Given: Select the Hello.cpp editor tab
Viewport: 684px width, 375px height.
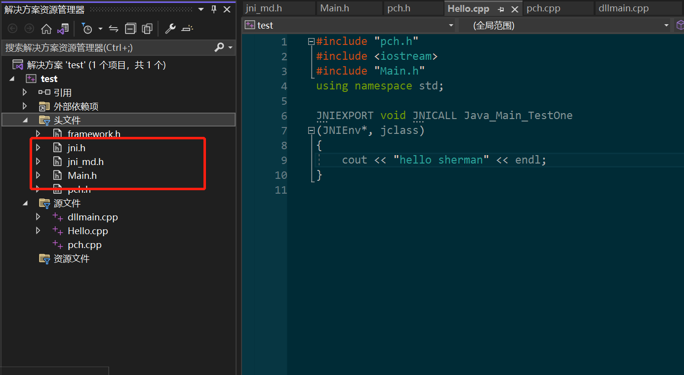Looking at the screenshot, I should 468,9.
